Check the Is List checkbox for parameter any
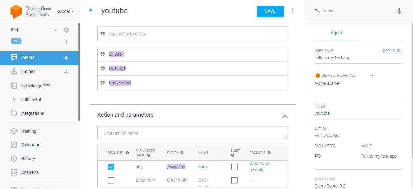The image size is (413, 189). [234, 167]
